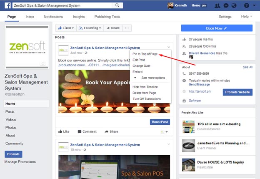Share the first post
This screenshot has width=260, height=179.
pos(111,131)
